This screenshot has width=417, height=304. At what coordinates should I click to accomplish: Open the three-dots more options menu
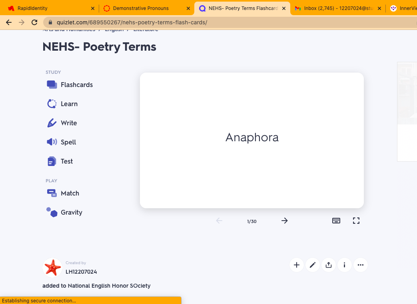tap(361, 265)
